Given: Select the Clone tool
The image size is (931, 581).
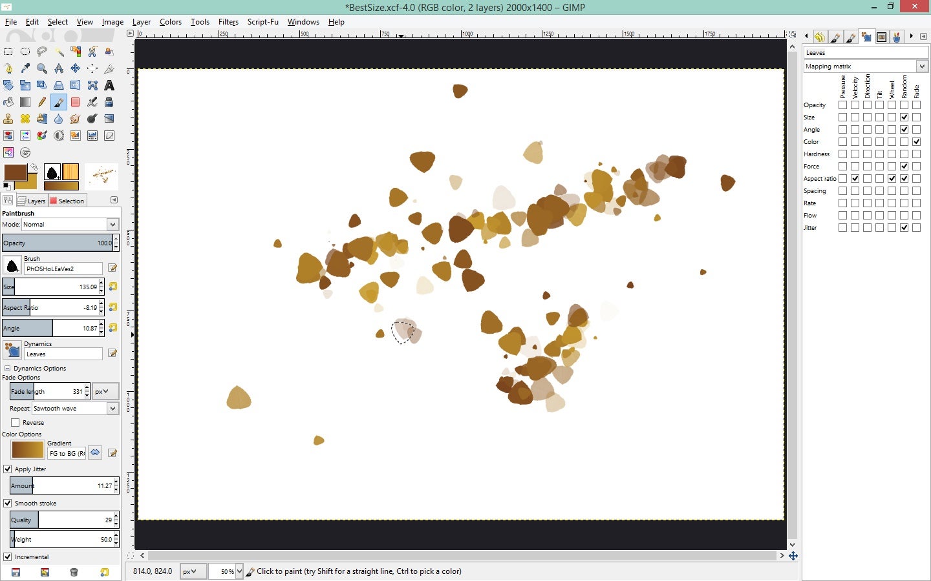Looking at the screenshot, I should (8, 118).
